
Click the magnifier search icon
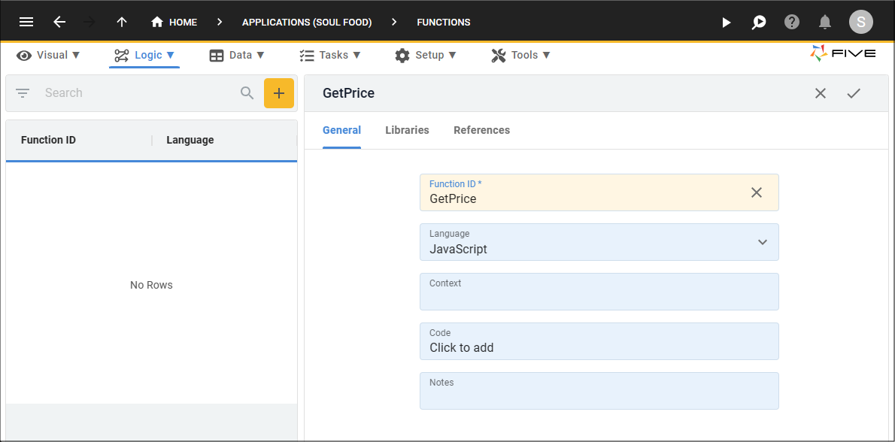[247, 93]
